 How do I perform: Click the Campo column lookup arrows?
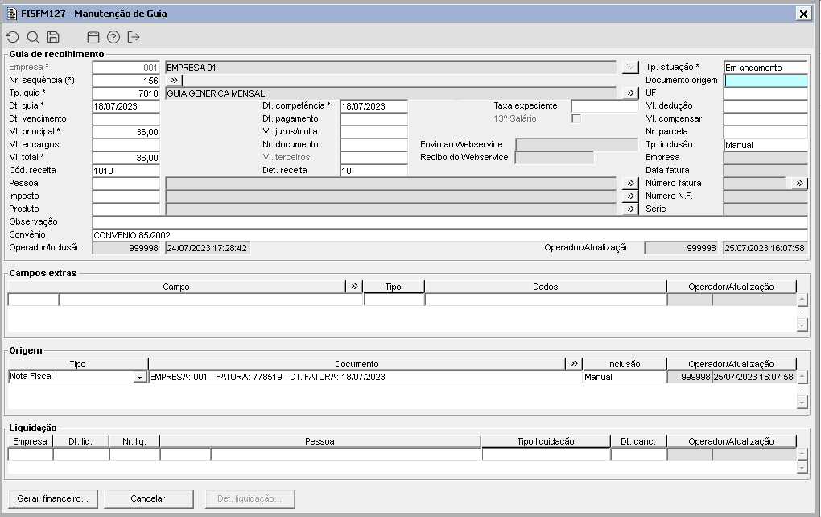click(x=354, y=287)
